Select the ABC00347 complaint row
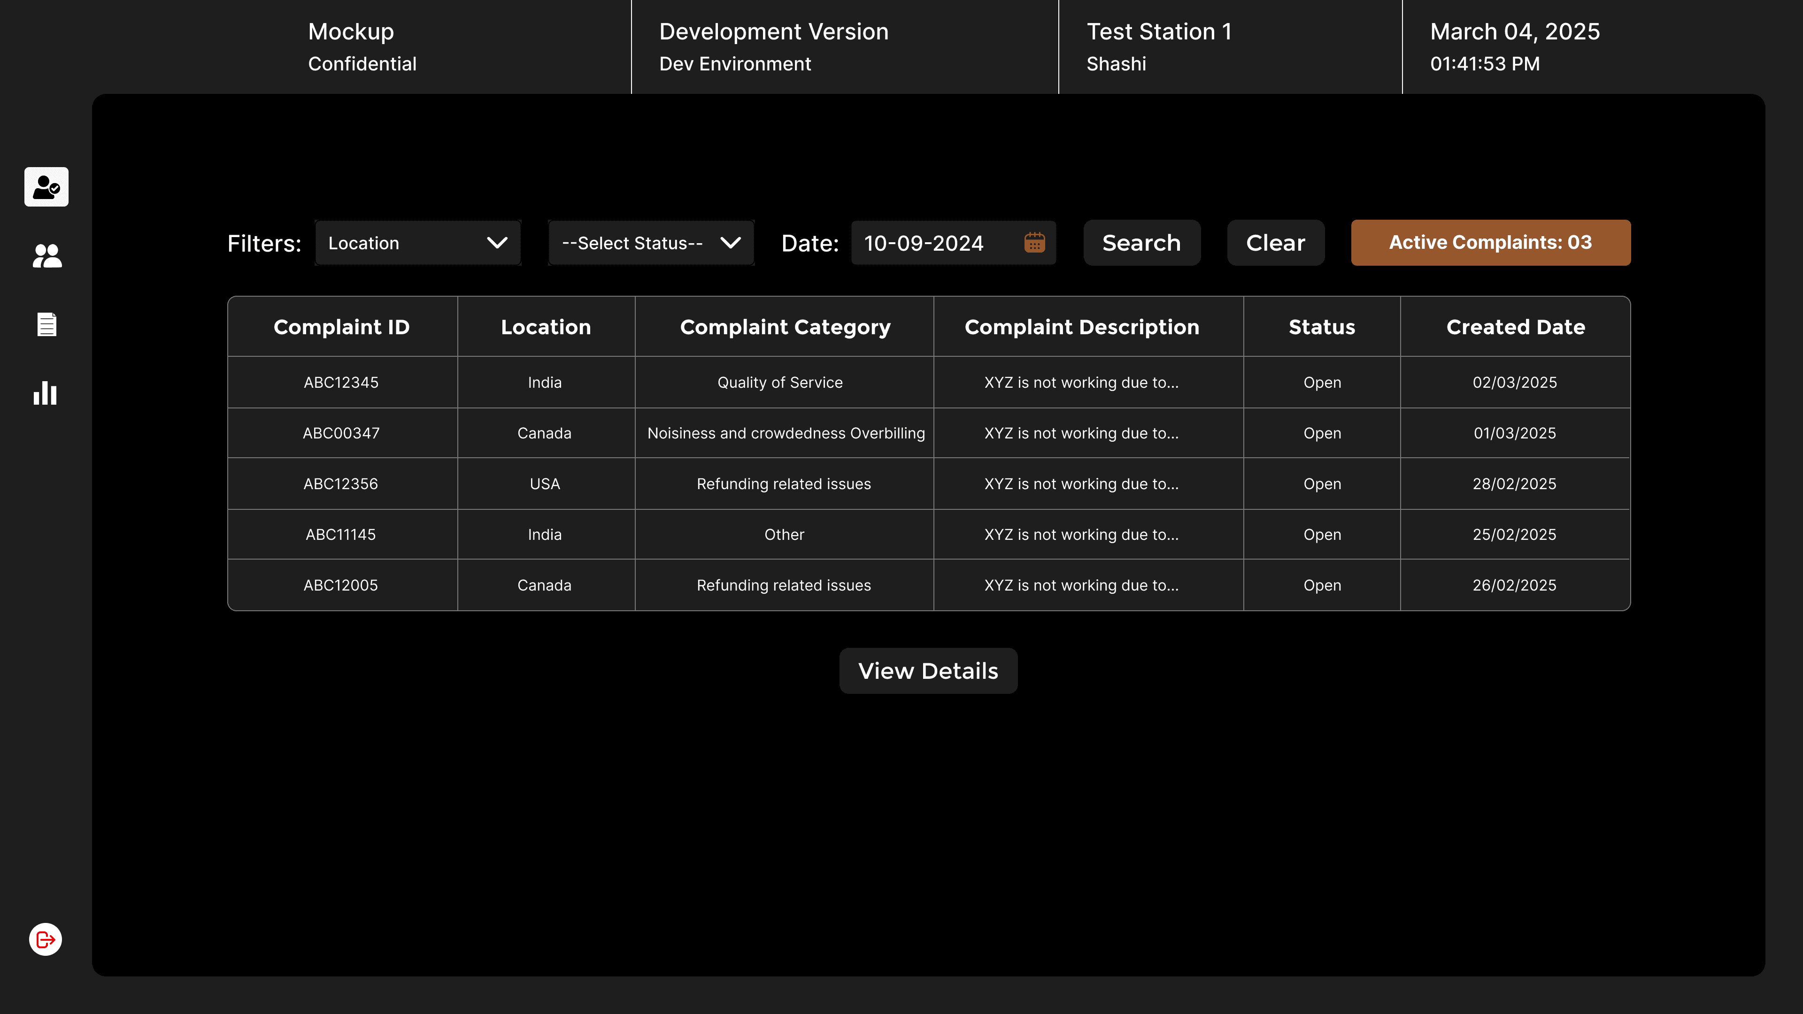 pos(341,433)
